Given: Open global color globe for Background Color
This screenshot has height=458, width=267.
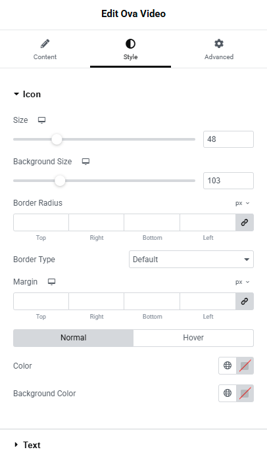Looking at the screenshot, I should pos(228,393).
